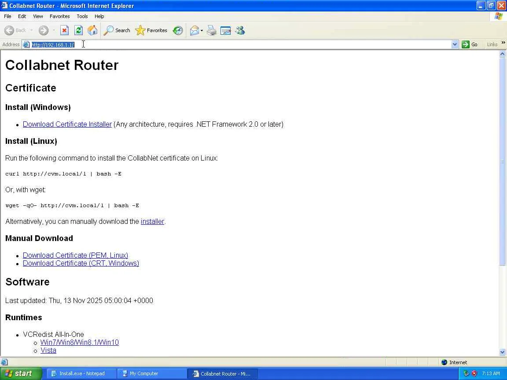
Task: Open the Favorites menu
Action: [59, 16]
